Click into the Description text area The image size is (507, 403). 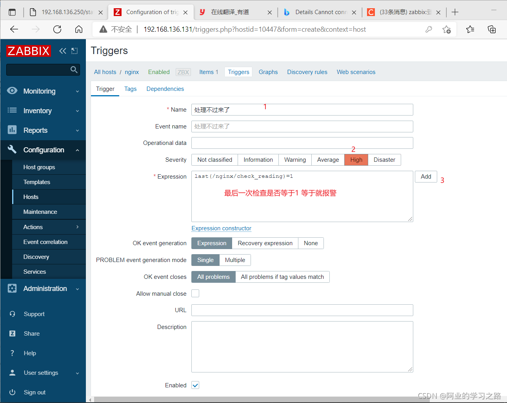pyautogui.click(x=302, y=347)
